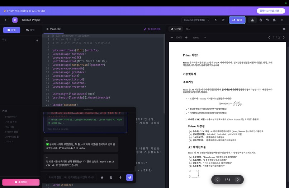Image resolution: width=289 pixels, height=188 pixels.
Task: Open the puzzle-piece plugins icon
Action: click(274, 20)
